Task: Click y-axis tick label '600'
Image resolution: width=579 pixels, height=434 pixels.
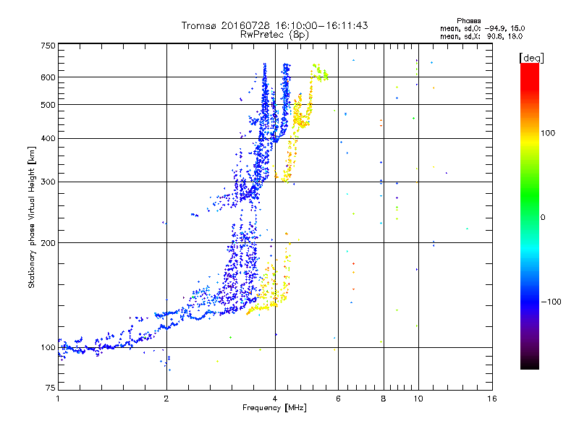Action: tap(48, 77)
